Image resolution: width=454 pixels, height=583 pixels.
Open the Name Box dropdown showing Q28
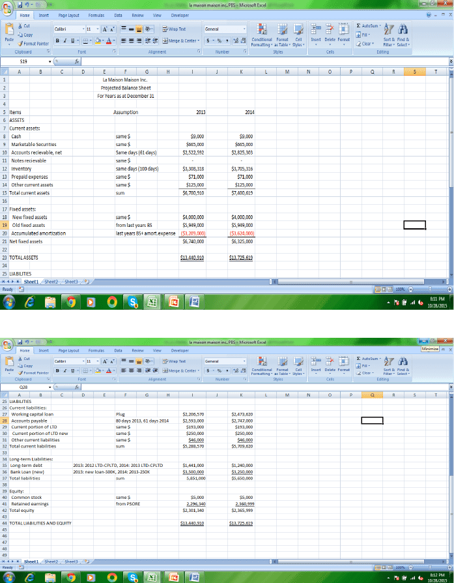[50, 387]
